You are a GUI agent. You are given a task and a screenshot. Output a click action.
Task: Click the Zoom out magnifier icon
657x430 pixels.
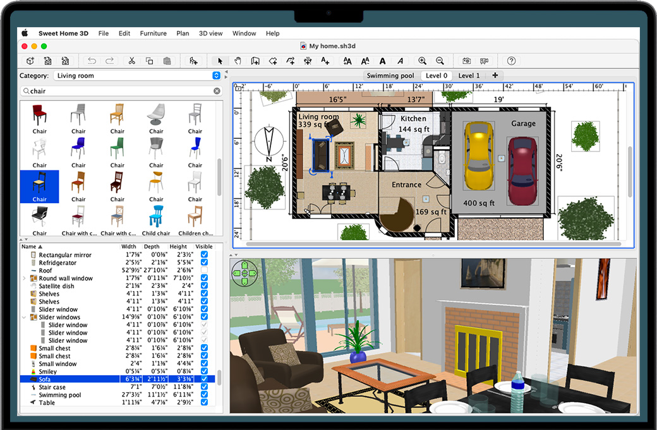(440, 61)
